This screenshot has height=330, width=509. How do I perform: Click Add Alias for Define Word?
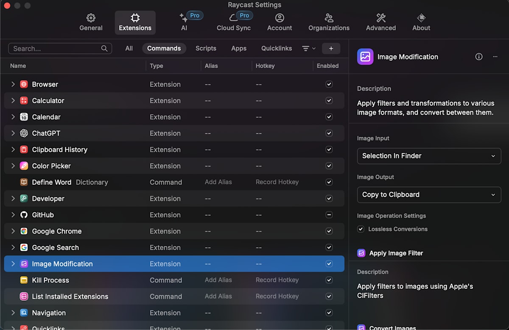pyautogui.click(x=218, y=182)
